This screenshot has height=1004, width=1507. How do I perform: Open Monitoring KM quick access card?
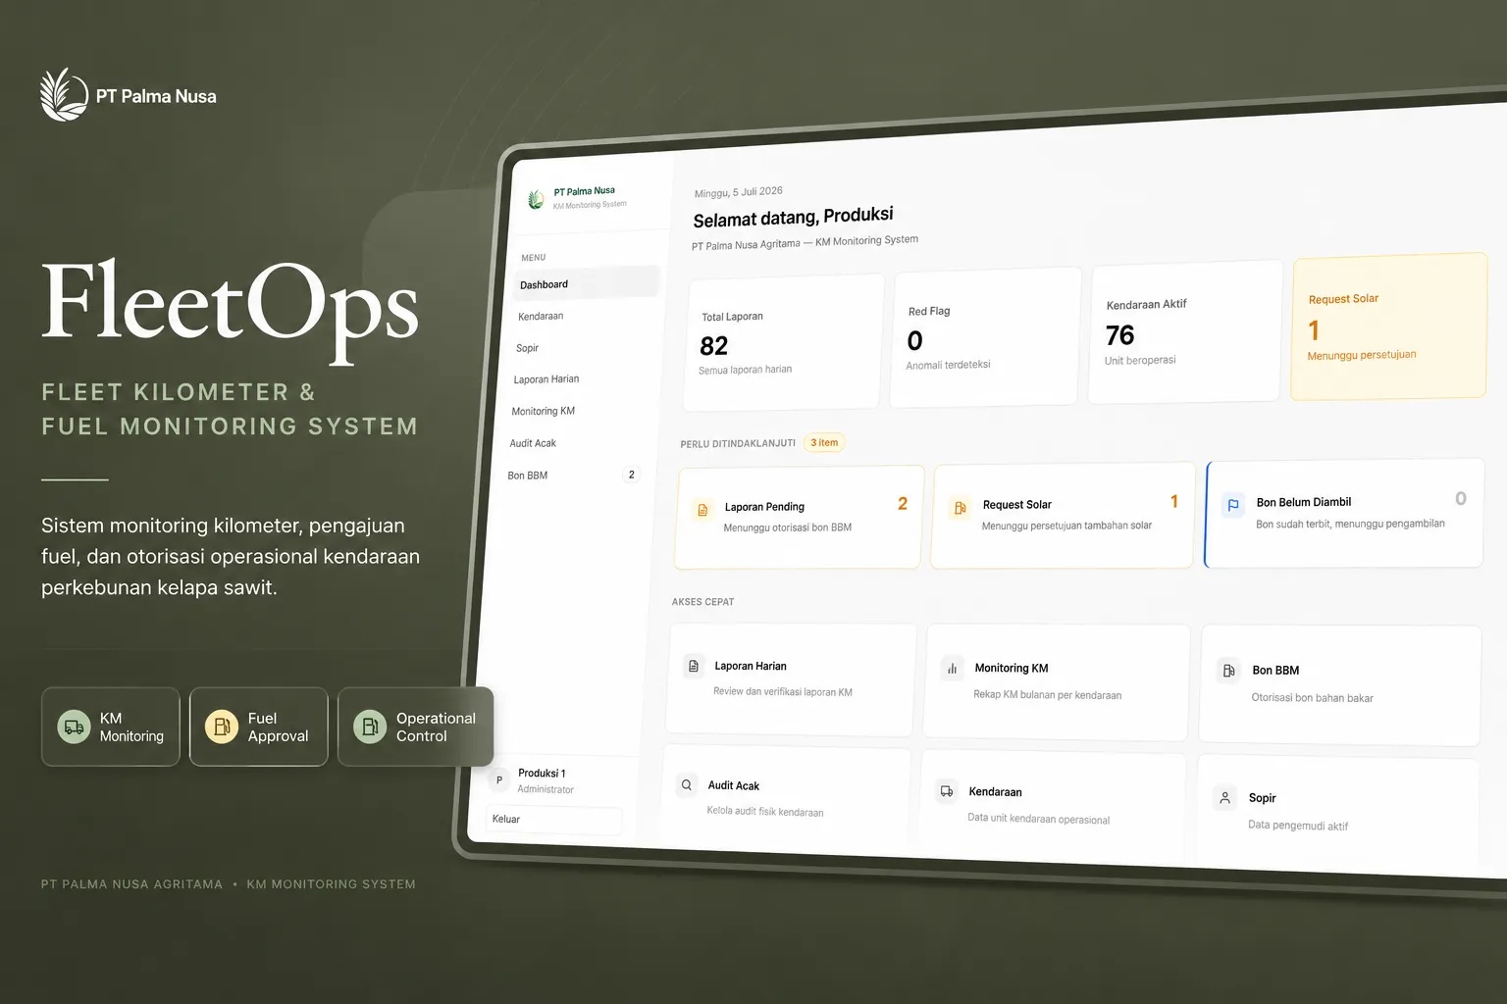pyautogui.click(x=1057, y=682)
